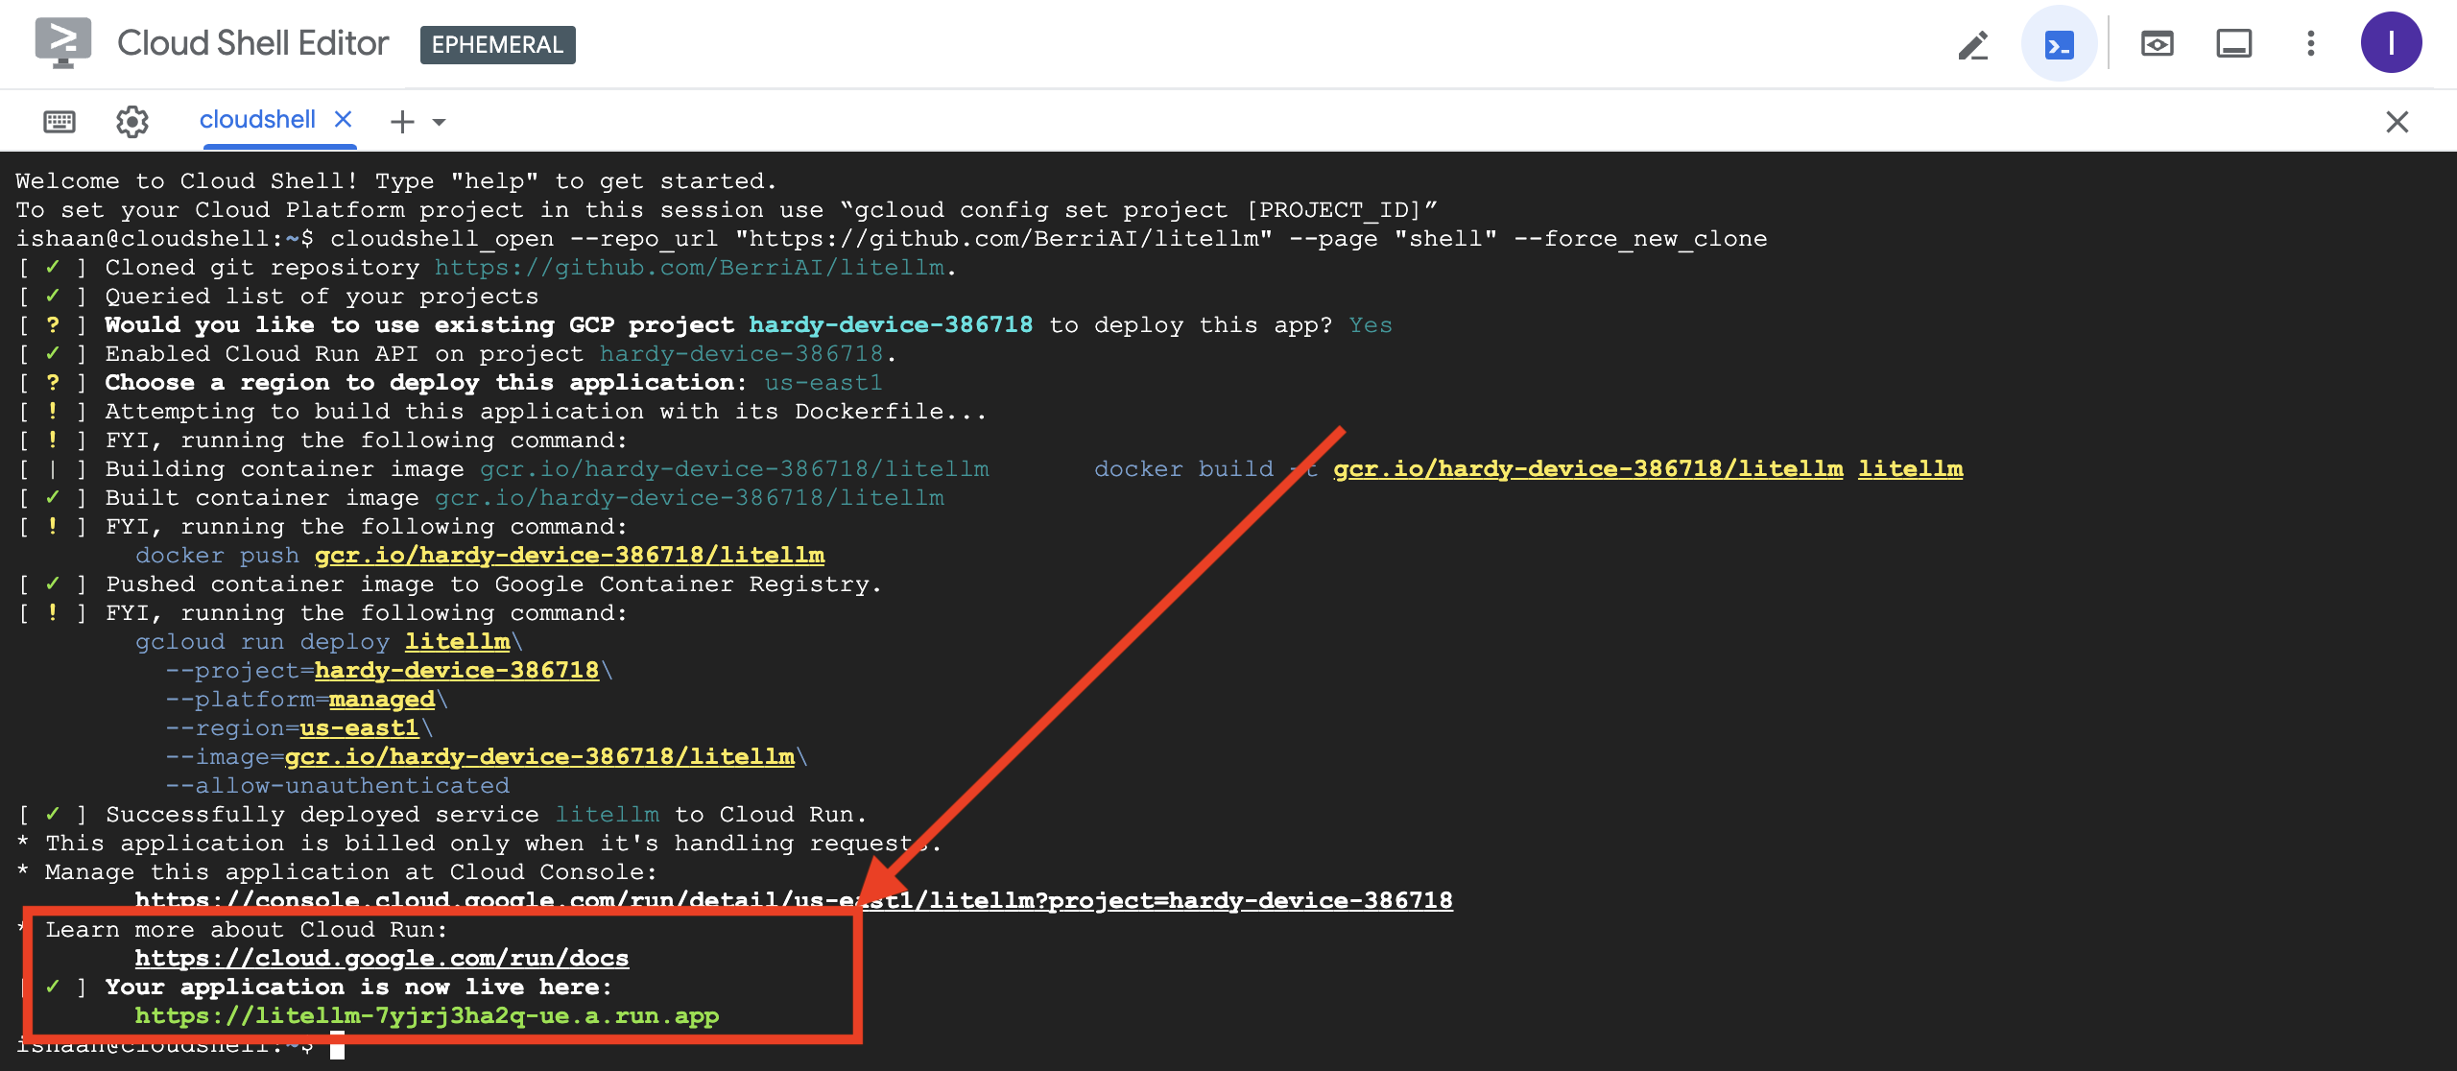
Task: Close the cloudshell tab
Action: (x=343, y=119)
